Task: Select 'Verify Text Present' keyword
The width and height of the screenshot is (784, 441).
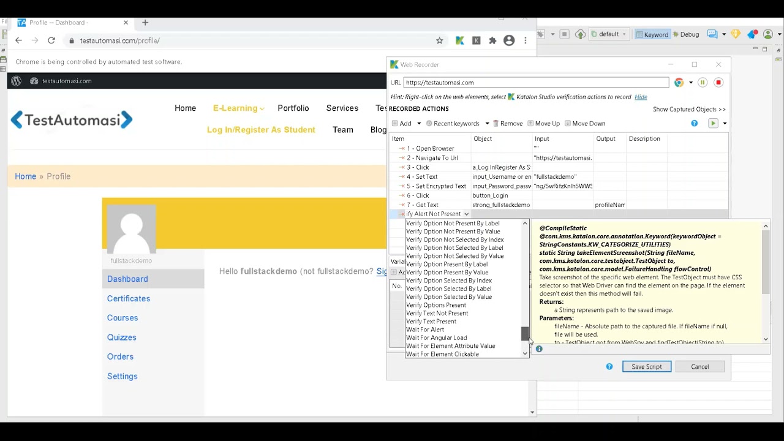Action: point(431,321)
